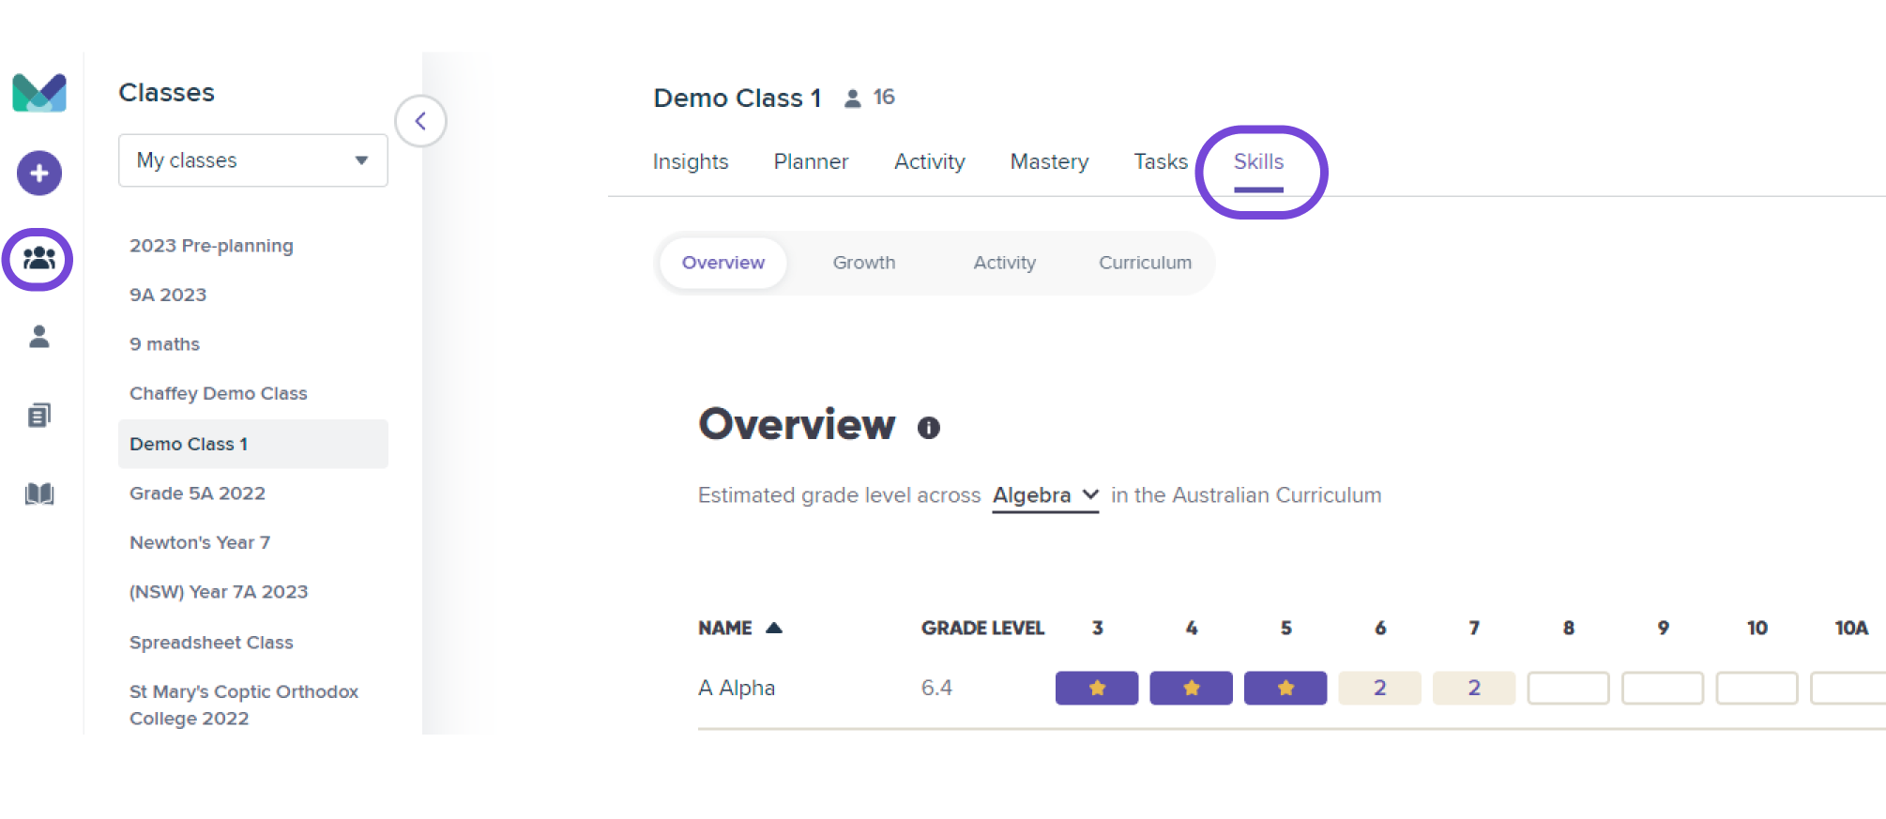Open the Algebra strand dropdown

pos(1045,495)
